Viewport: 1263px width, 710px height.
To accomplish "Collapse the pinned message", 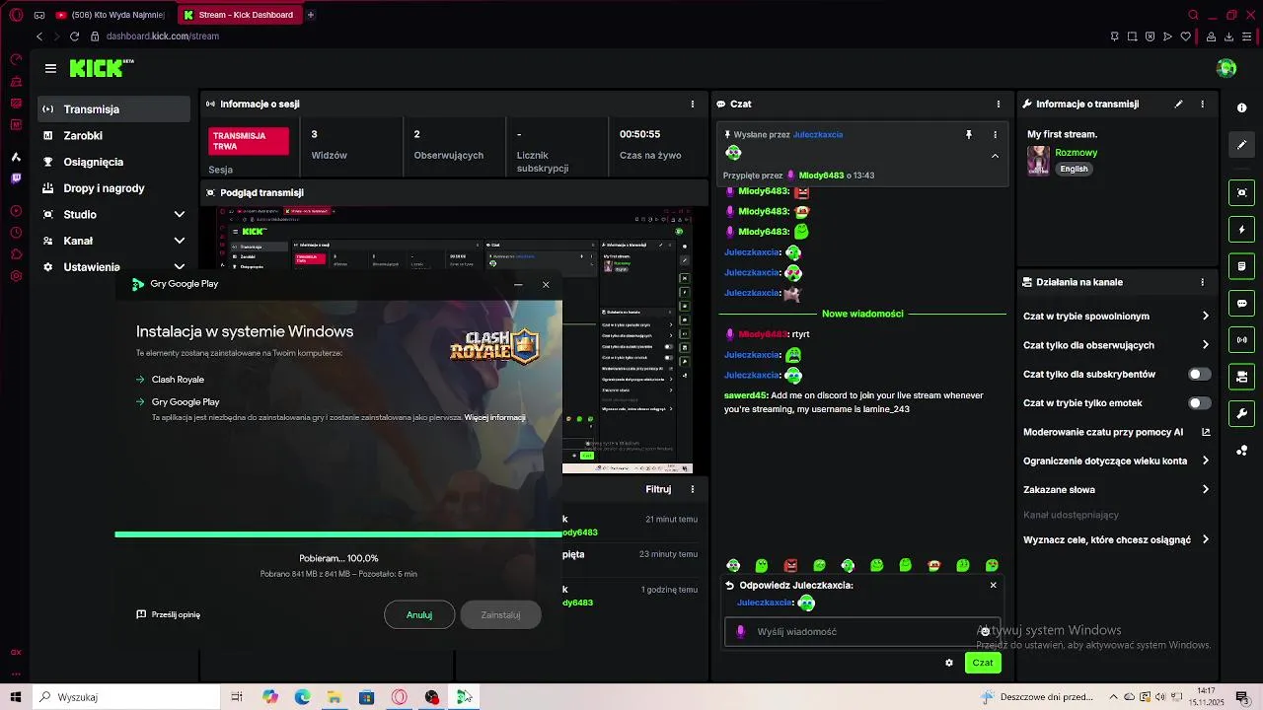I will point(995,156).
